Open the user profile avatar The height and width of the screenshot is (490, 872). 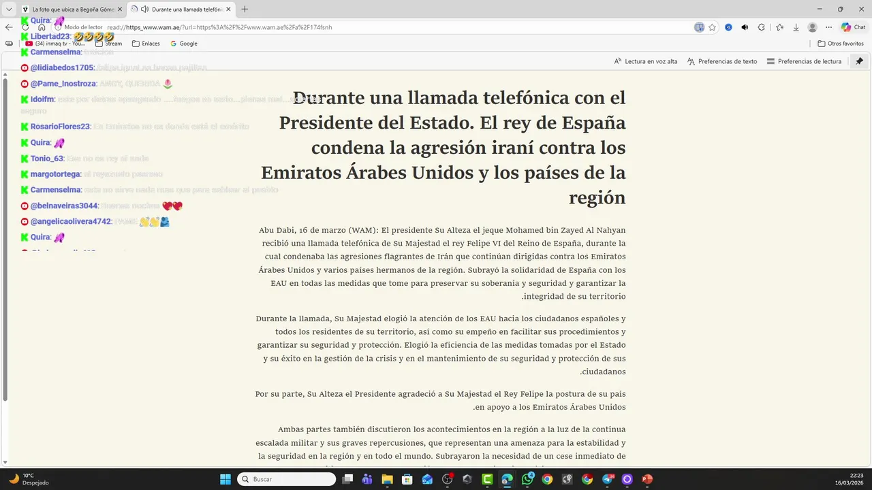[812, 27]
